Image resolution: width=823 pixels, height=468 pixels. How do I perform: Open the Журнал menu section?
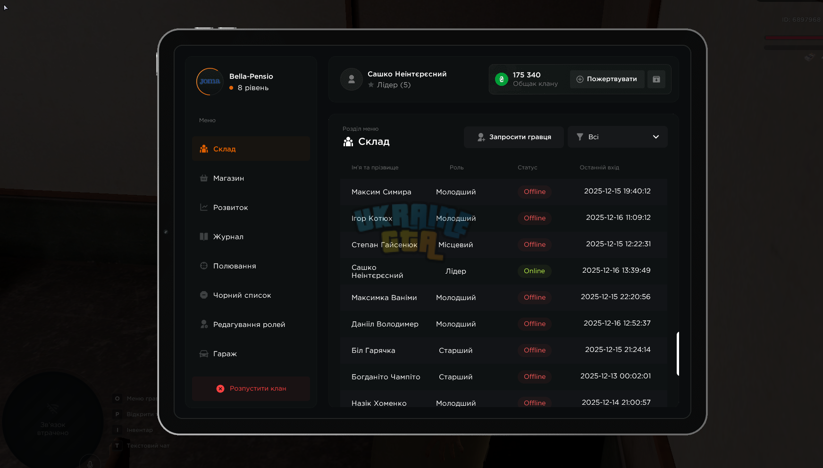(x=251, y=237)
